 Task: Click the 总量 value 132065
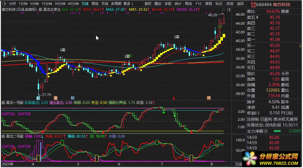[x=273, y=90]
